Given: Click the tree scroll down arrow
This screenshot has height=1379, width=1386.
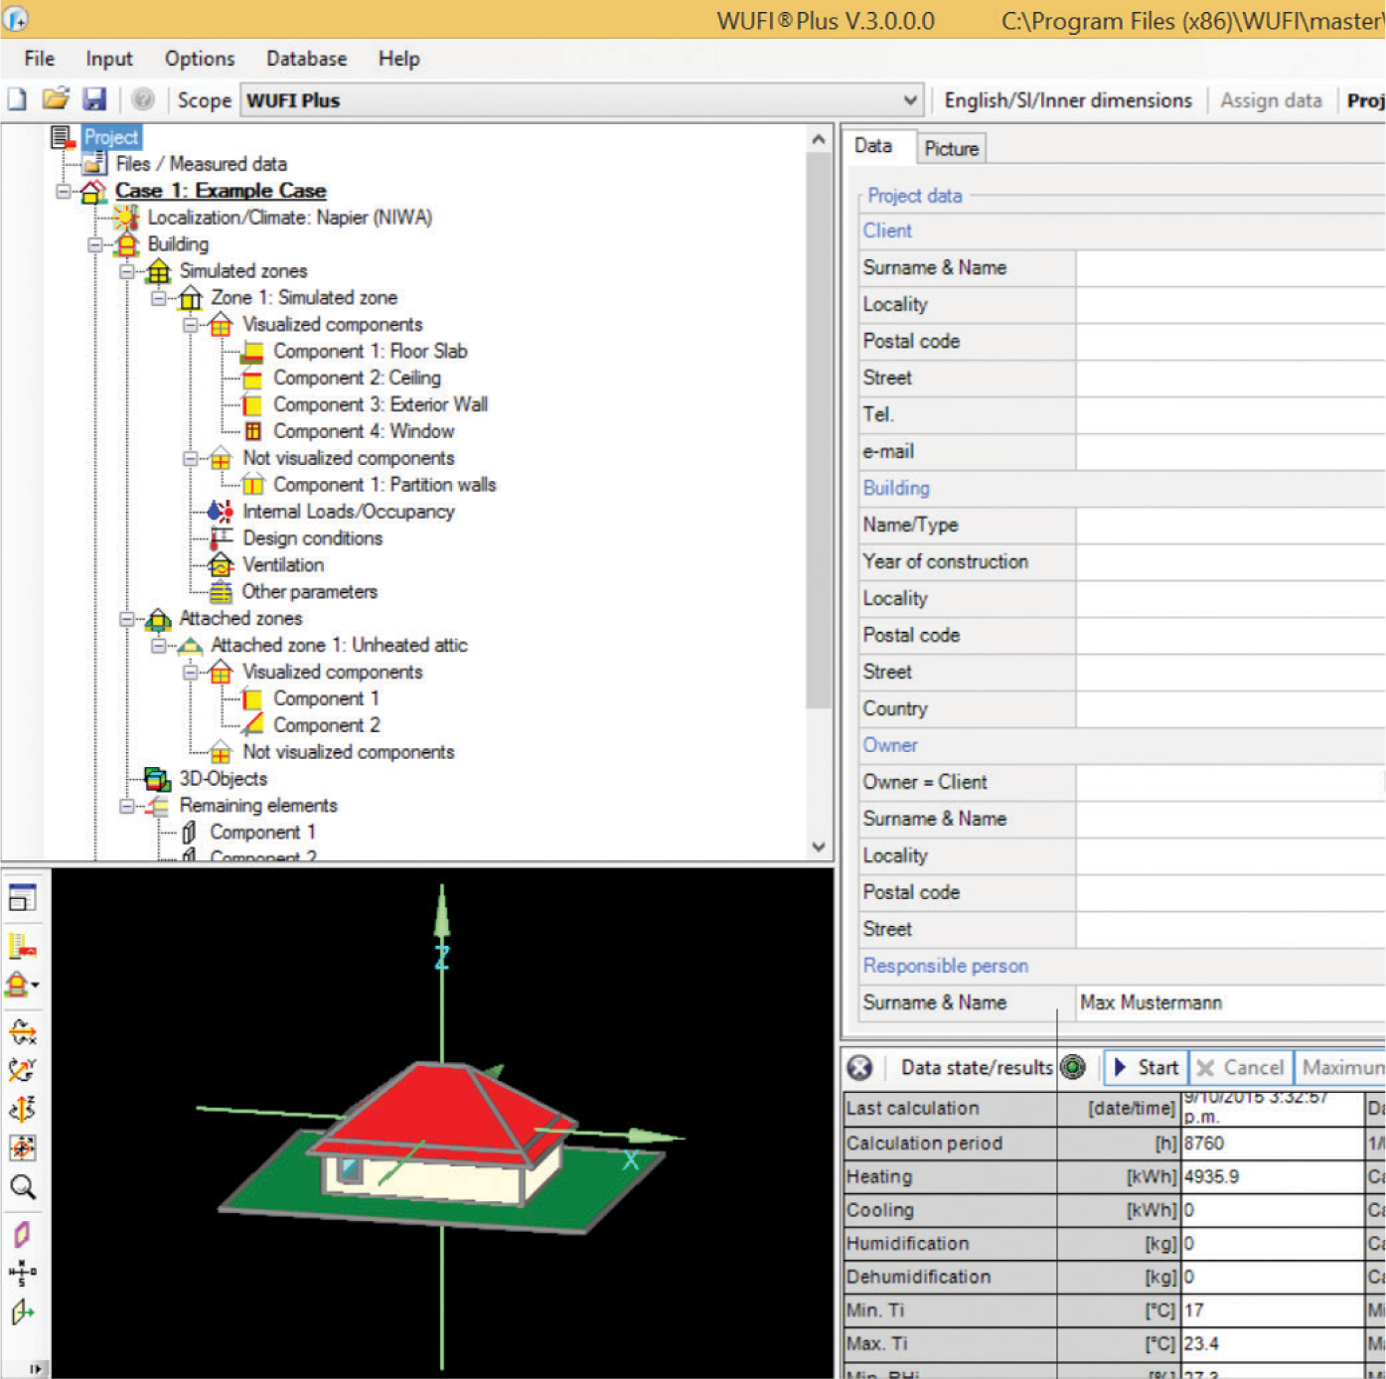Looking at the screenshot, I should pos(819,846).
